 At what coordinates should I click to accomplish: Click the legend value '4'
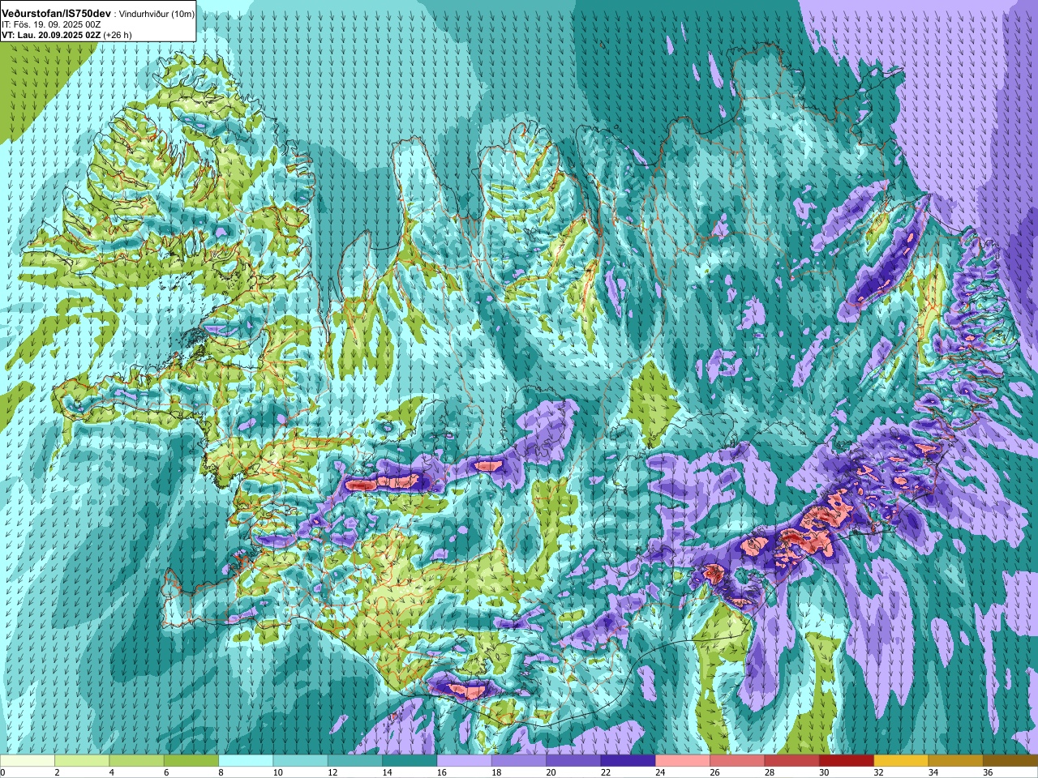pos(111,772)
